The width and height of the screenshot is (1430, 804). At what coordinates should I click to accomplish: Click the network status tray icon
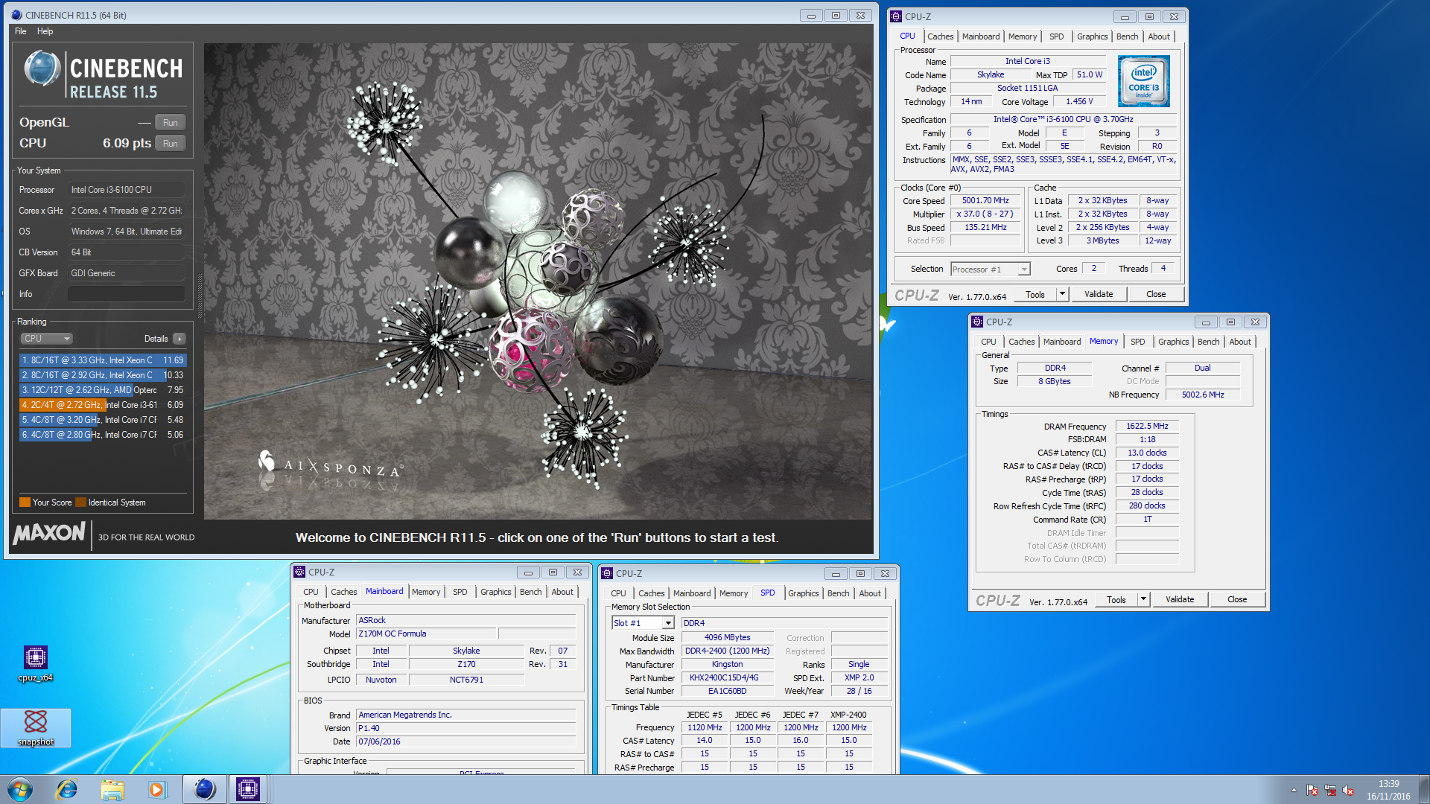tap(1330, 790)
